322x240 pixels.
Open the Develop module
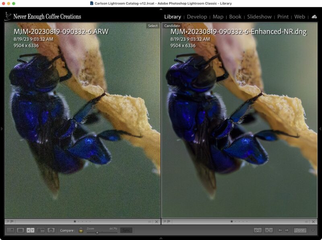(197, 16)
